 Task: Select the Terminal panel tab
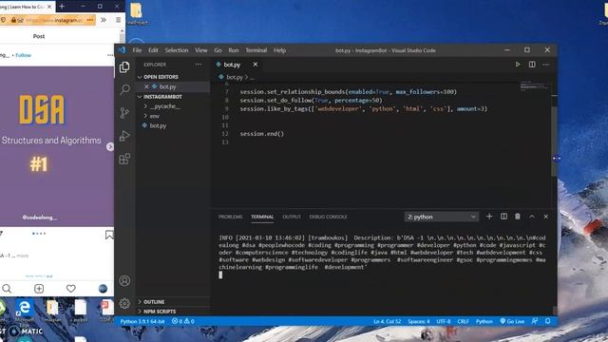click(x=262, y=217)
